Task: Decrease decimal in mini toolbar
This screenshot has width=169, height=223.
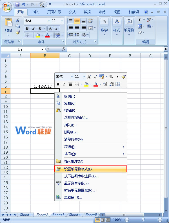Action: click(112, 84)
